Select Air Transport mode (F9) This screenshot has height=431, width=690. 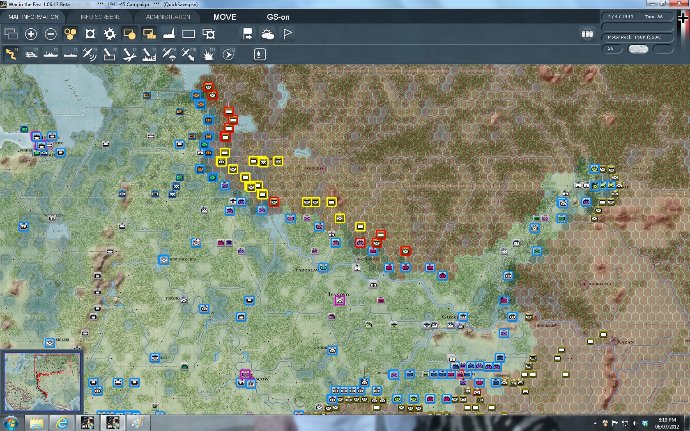169,54
